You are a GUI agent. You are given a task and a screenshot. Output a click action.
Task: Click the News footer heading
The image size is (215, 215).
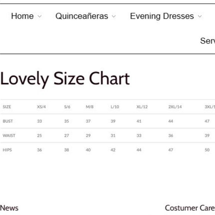(x=9, y=208)
